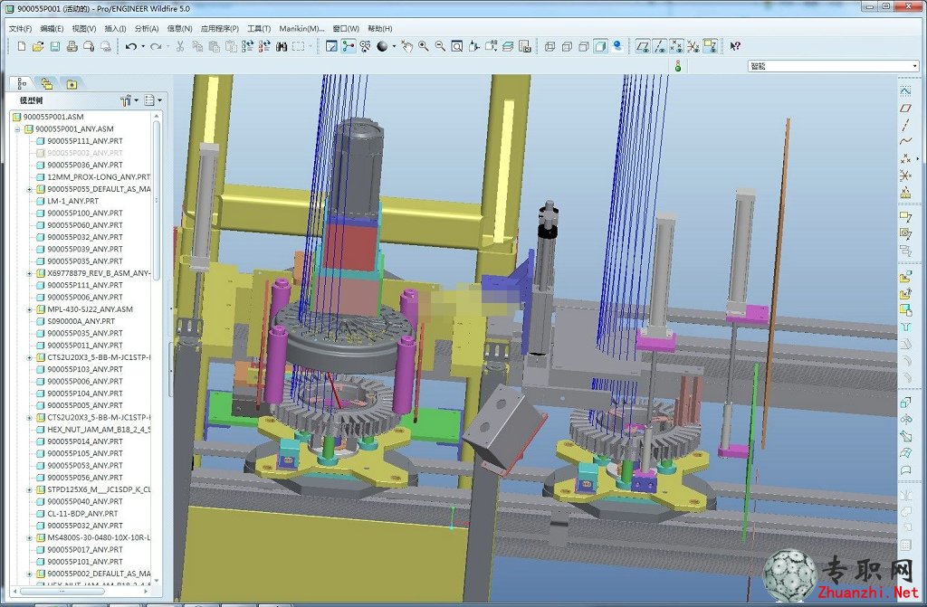Click the Print icon in the toolbar
Viewport: 927px width, 607px height.
click(x=72, y=46)
